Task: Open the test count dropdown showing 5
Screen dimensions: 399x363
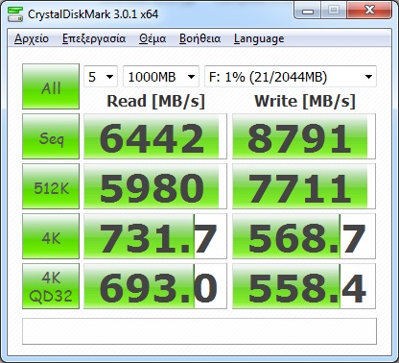Action: coord(101,77)
